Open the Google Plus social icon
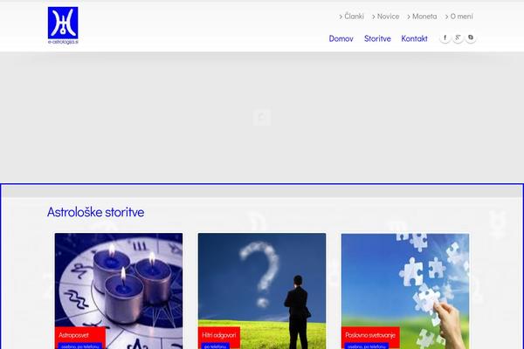The height and width of the screenshot is (349, 524). 458,38
